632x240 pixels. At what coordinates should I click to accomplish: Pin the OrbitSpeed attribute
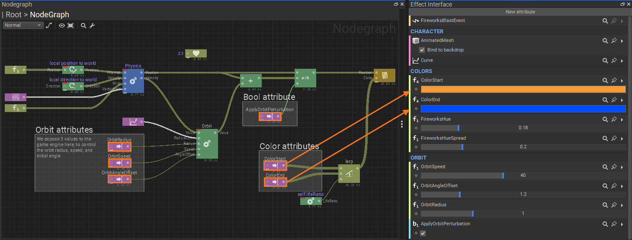[614, 167]
